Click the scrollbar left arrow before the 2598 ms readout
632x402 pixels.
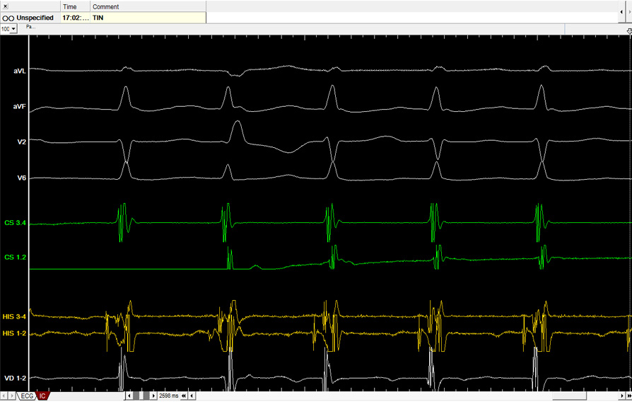(x=128, y=396)
